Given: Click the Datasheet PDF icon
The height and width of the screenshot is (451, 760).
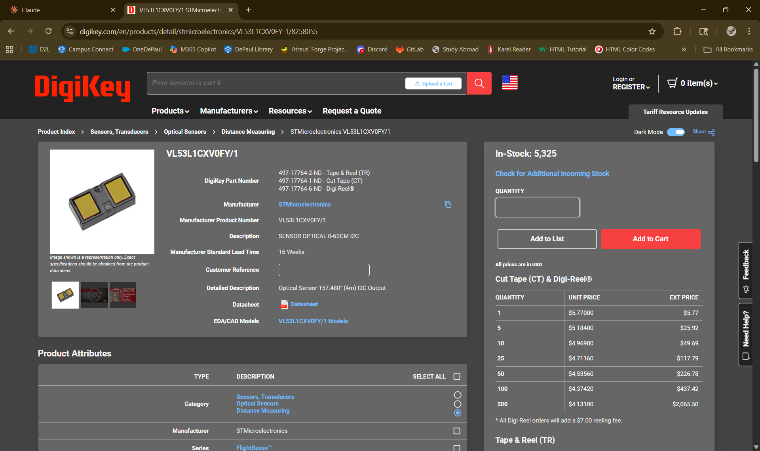Looking at the screenshot, I should point(284,304).
